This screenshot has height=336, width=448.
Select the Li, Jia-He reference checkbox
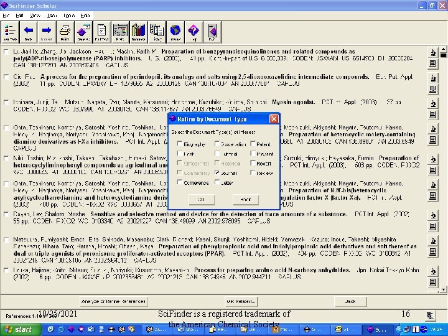pos(6,52)
